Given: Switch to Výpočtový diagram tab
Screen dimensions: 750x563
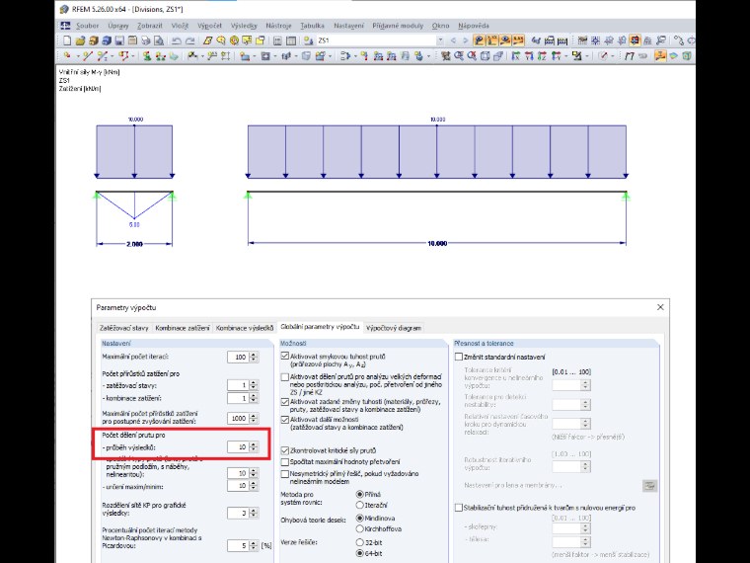Looking at the screenshot, I should click(394, 328).
